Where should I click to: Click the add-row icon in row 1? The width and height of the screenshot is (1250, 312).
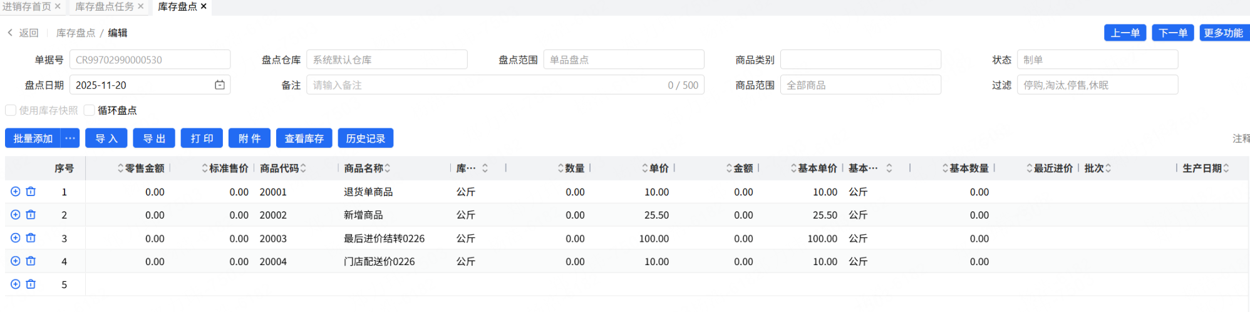tap(16, 192)
